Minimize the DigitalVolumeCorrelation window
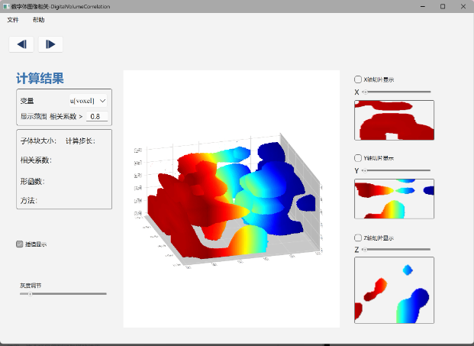 point(423,6)
